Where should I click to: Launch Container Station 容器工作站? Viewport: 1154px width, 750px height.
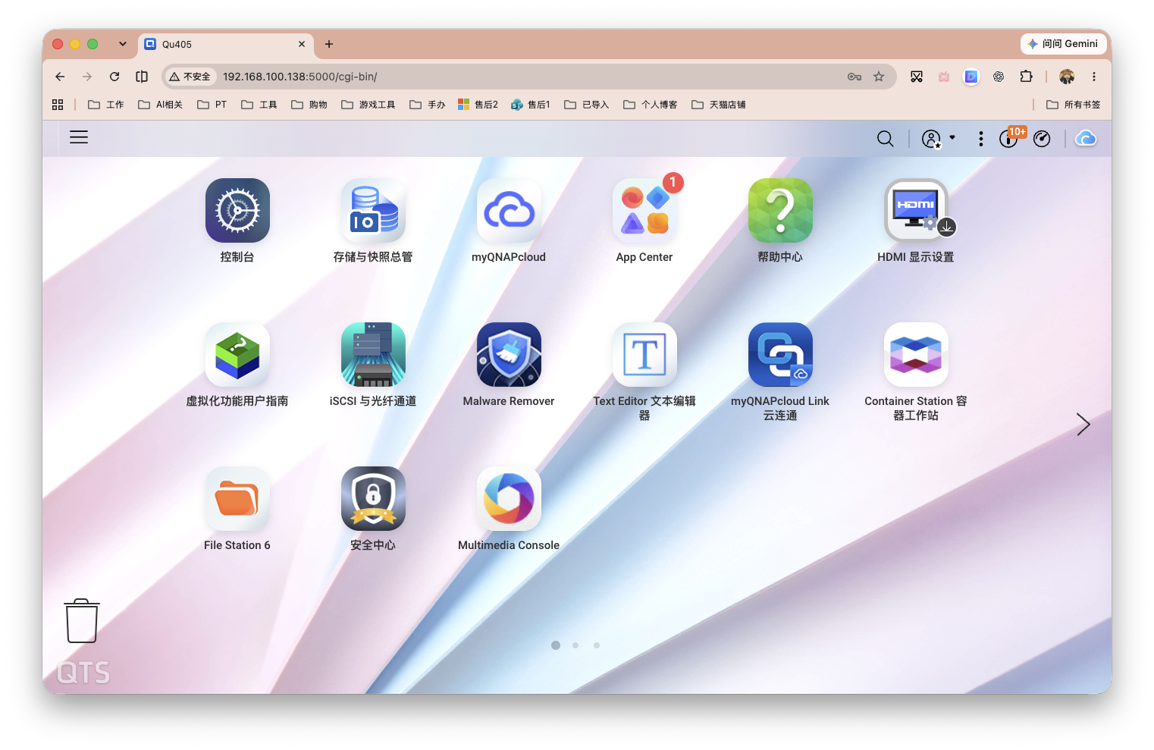pyautogui.click(x=916, y=355)
